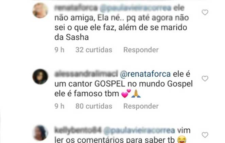This screenshot has width=225, height=143.
Task: Visit the alessandralimacl username link
Action: pyautogui.click(x=86, y=74)
